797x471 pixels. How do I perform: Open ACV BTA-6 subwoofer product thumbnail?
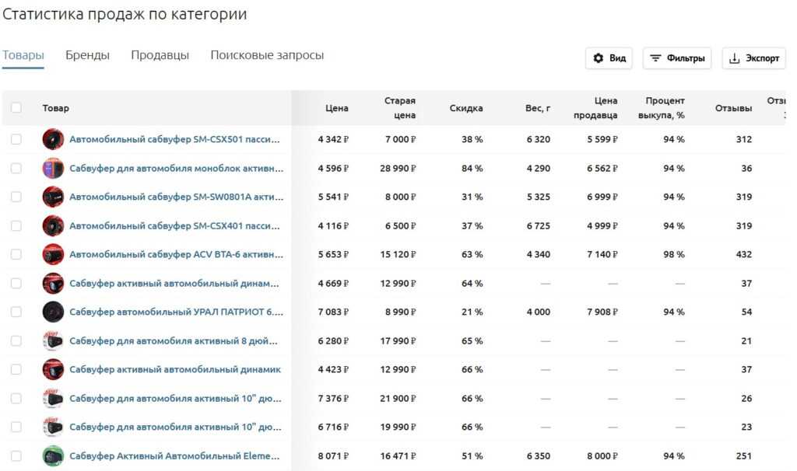coord(53,255)
